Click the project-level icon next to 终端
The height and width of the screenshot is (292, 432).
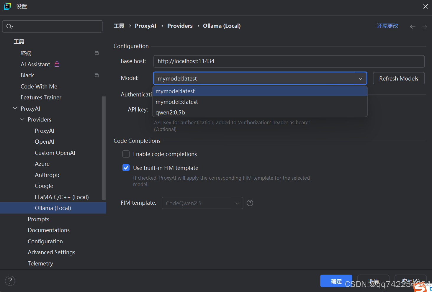pyautogui.click(x=96, y=53)
